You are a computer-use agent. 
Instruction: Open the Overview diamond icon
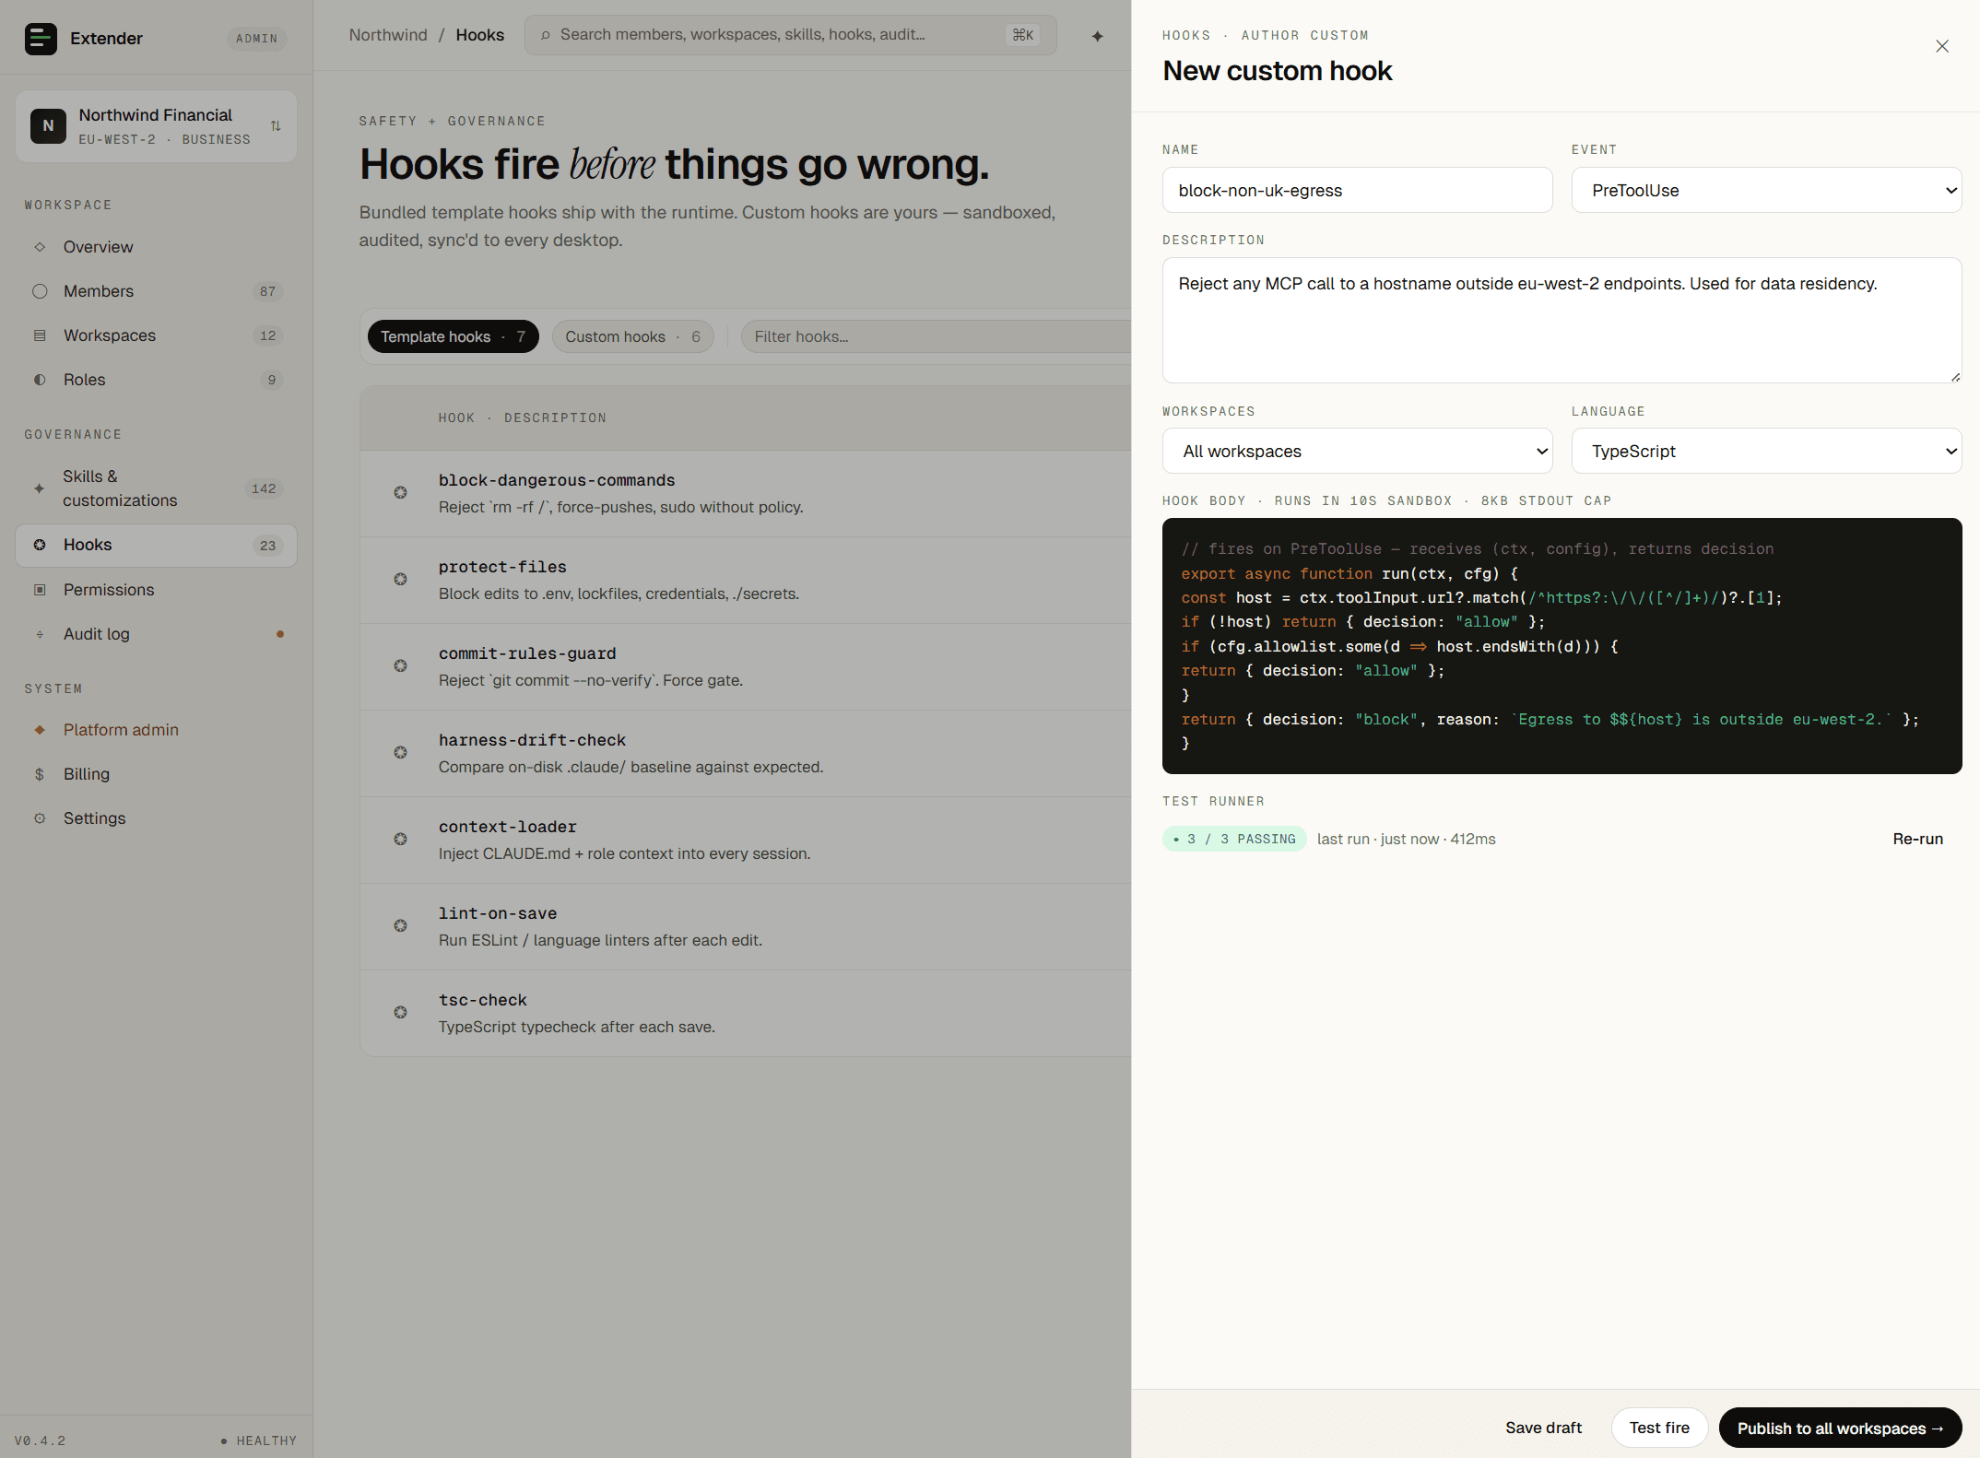(x=40, y=247)
